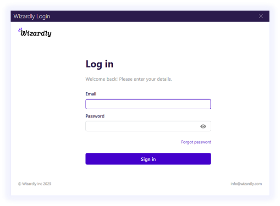
Task: Select the Password field label
Action: (95, 116)
